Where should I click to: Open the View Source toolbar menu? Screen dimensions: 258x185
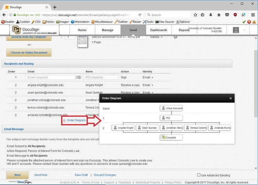pyautogui.click(x=165, y=22)
